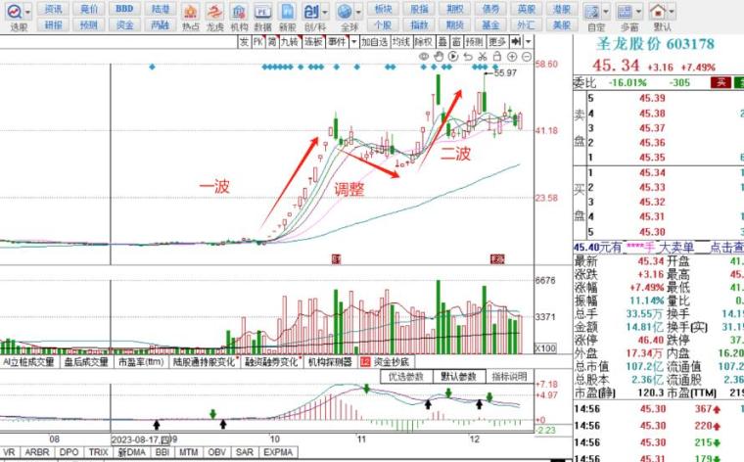Click the red 买 buy button
Viewport: 744px width, 462px height.
coord(721,82)
